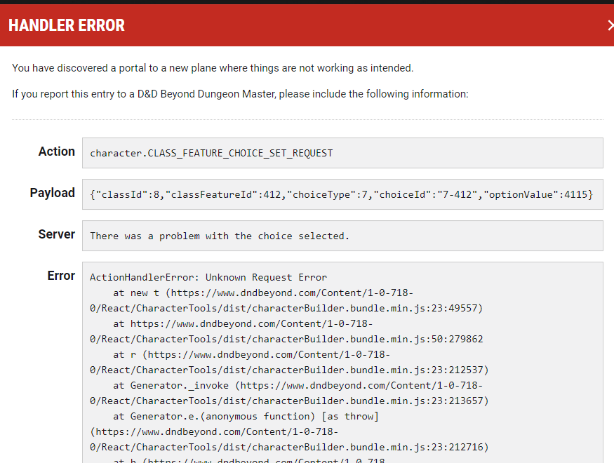Click "ActionHandlerError: Unknown Request Error" line

[x=208, y=278]
